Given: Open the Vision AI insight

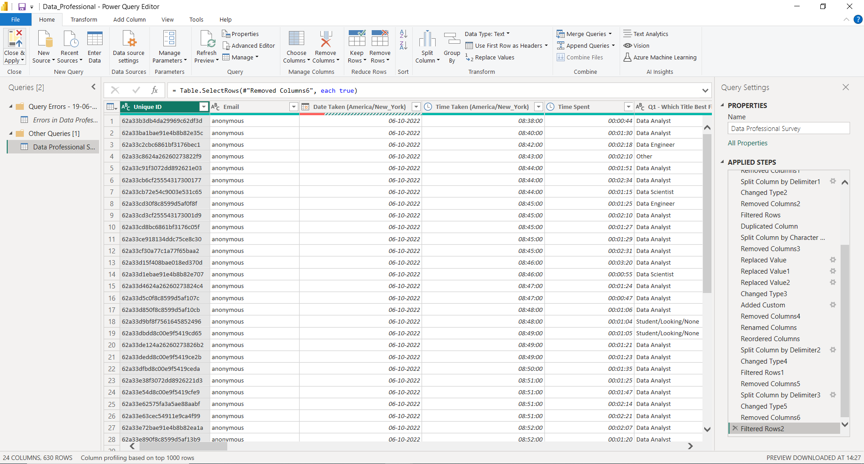Looking at the screenshot, I should tap(636, 46).
